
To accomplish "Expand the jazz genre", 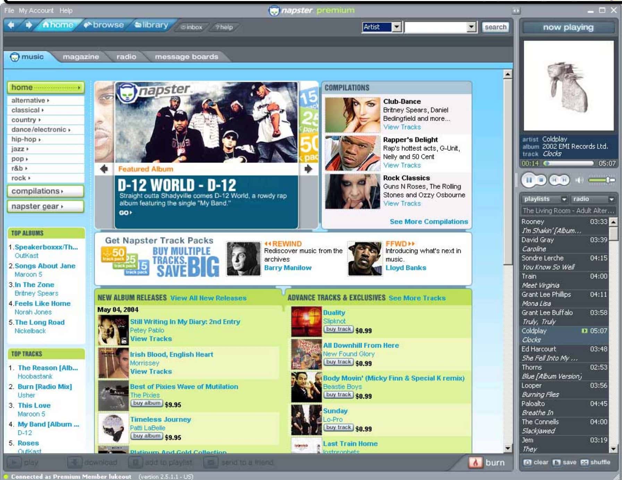I will click(46, 149).
